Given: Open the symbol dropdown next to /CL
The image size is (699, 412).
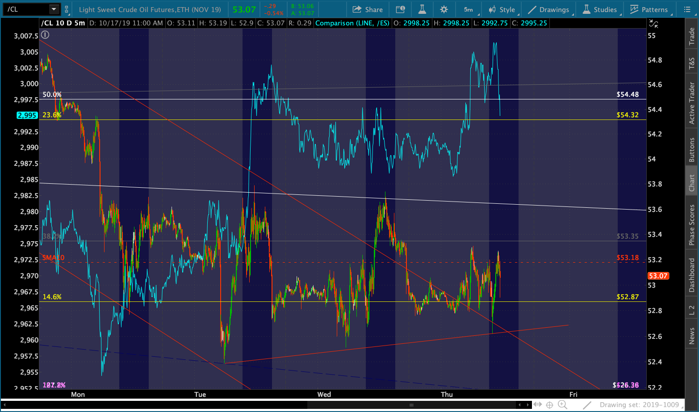Looking at the screenshot, I should coord(54,9).
